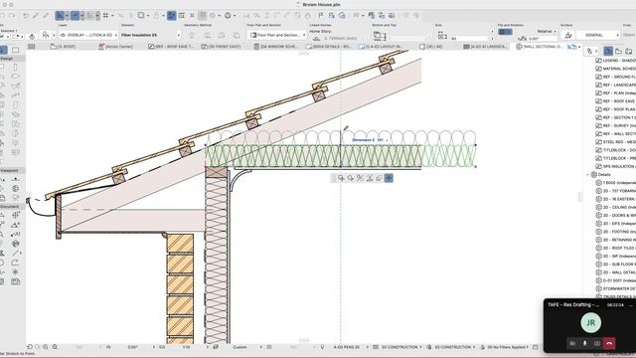Click the first pet palette move icon
636x358 pixels.
341,178
